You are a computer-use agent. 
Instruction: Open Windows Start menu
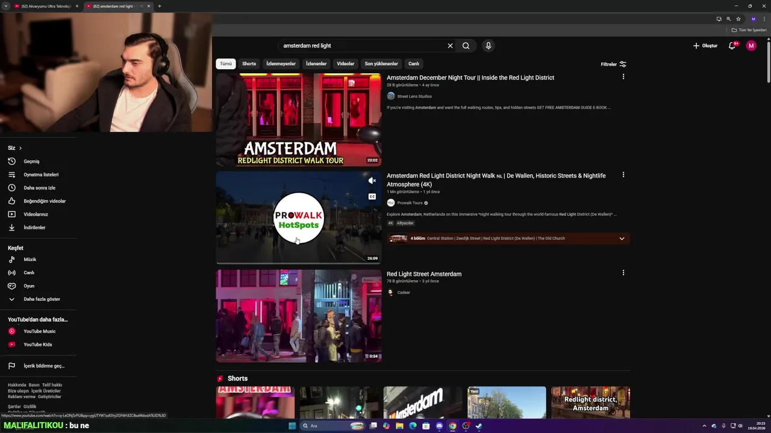(292, 426)
